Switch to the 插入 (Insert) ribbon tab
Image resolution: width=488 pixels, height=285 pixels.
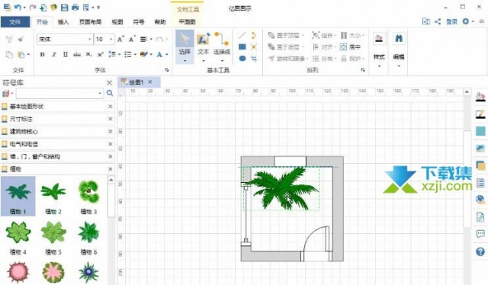63,22
